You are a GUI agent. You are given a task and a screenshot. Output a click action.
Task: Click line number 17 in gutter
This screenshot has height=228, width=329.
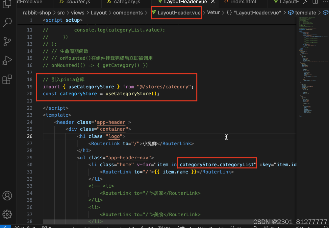click(x=30, y=72)
